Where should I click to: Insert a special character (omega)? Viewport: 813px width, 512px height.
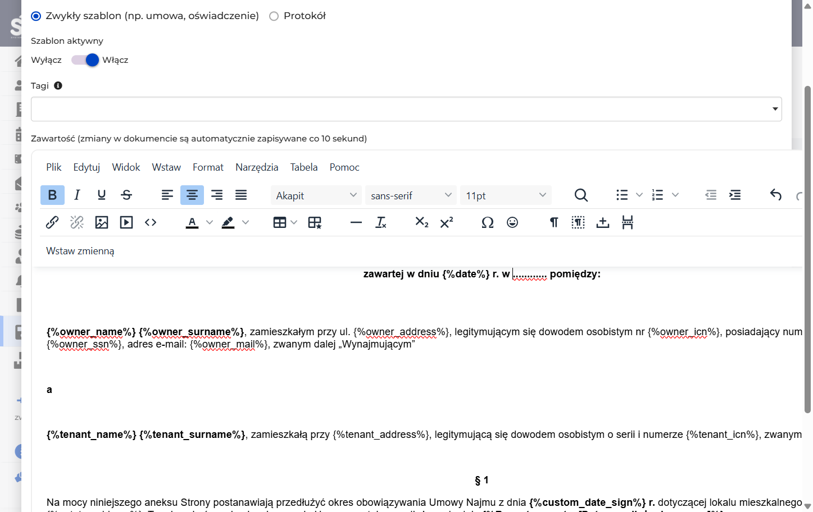(488, 222)
